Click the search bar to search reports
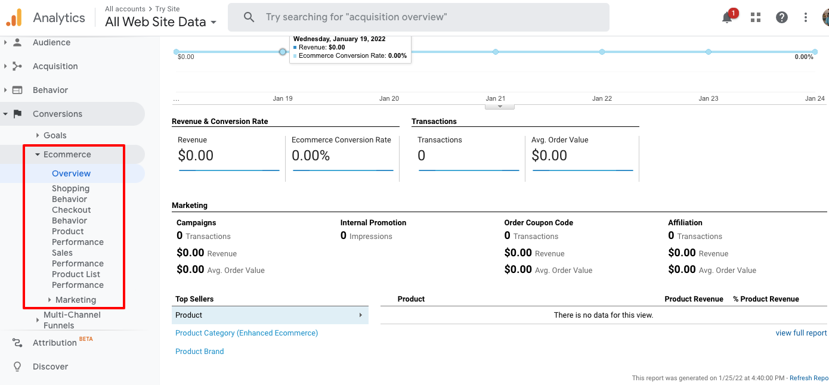The height and width of the screenshot is (385, 829). (x=417, y=17)
